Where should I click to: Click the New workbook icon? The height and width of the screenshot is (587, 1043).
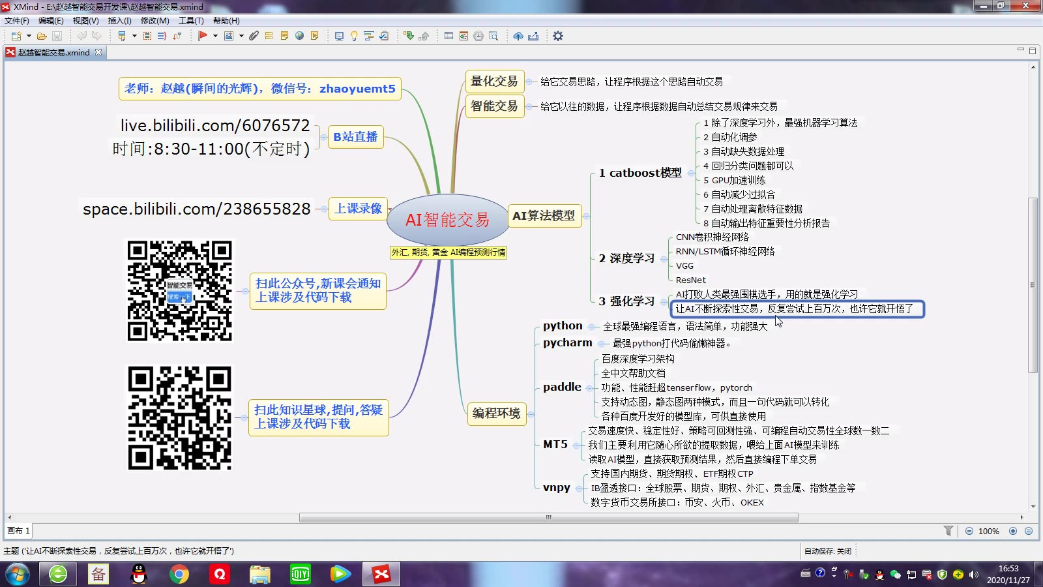pyautogui.click(x=16, y=36)
